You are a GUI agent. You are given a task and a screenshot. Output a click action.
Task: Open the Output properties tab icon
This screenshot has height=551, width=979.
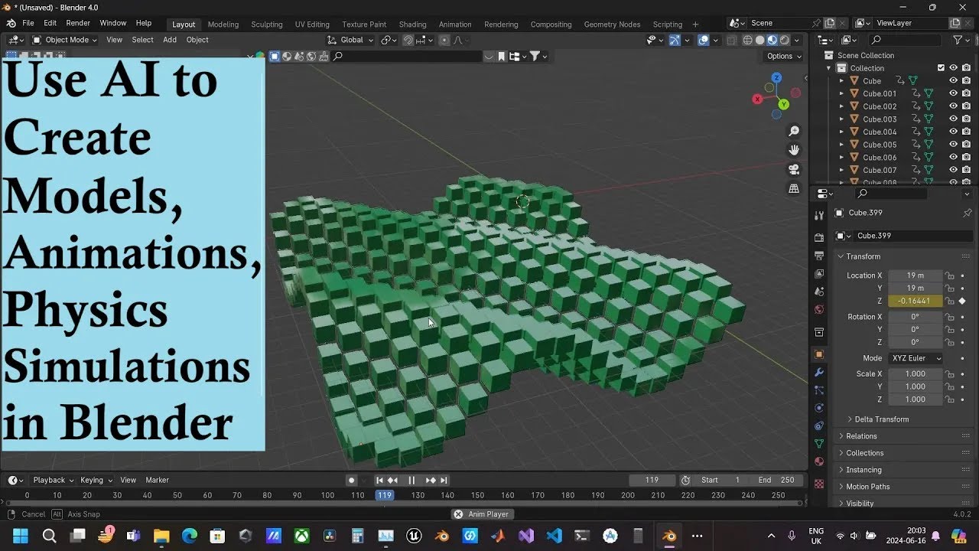click(819, 256)
